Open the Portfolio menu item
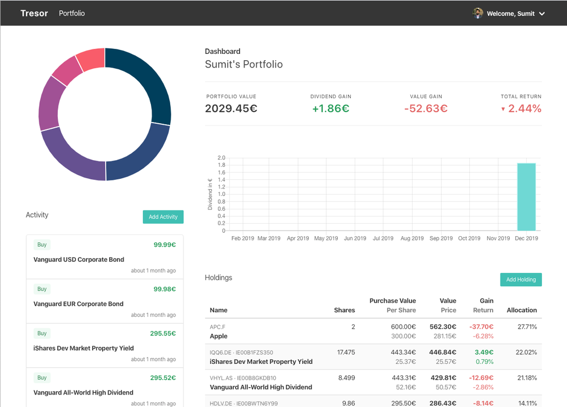Viewport: 567px width, 407px height. point(72,13)
